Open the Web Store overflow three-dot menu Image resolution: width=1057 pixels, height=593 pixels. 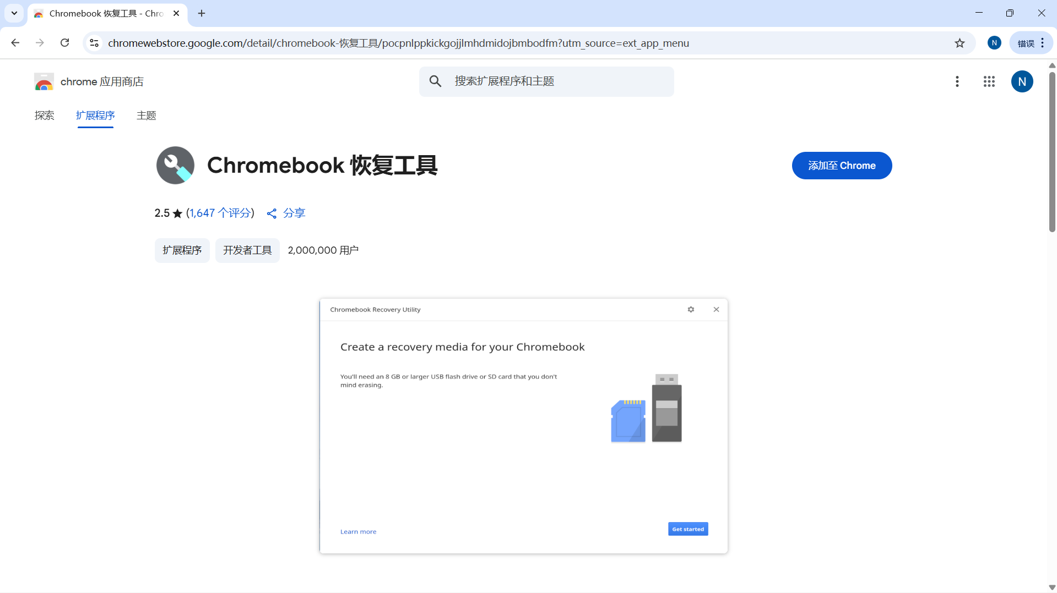pyautogui.click(x=957, y=81)
